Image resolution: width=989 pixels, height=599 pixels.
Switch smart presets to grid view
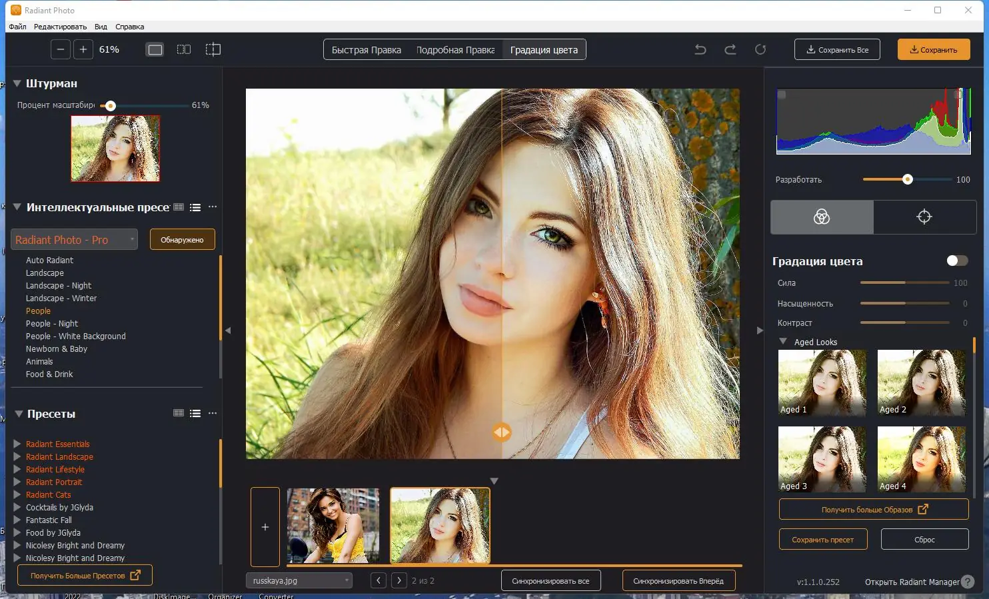179,207
